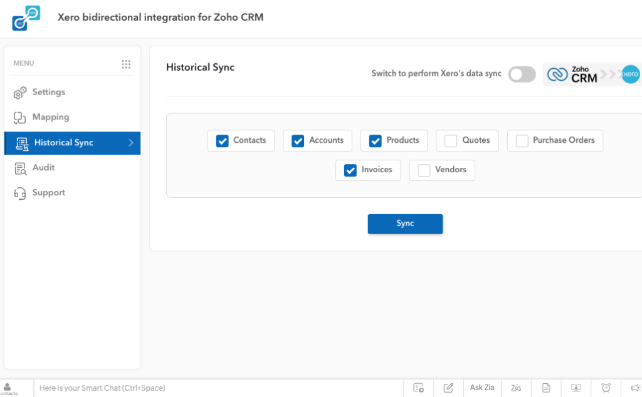
Task: Click the blue Sync button
Action: pos(405,224)
